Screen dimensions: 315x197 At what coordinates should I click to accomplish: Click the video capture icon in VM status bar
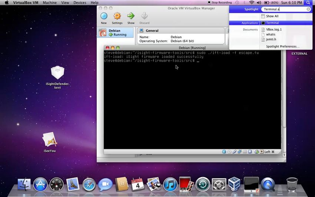coord(250,152)
